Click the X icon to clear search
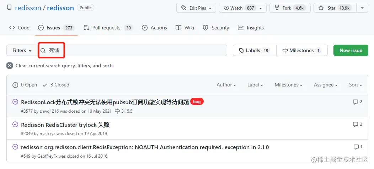This screenshot has height=169, width=374. [10, 66]
